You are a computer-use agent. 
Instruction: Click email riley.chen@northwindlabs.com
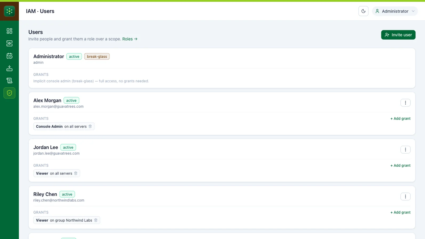(59, 200)
